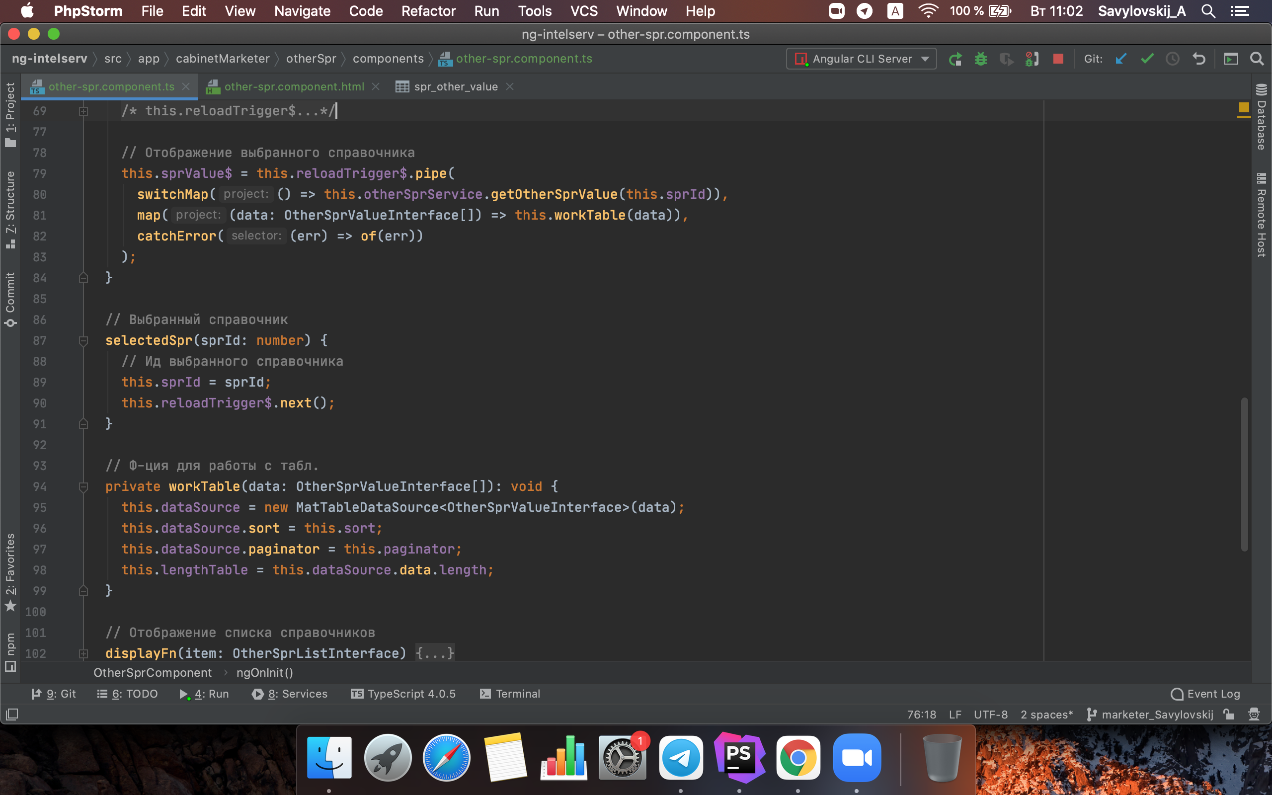Open the Commit tool window
Screen dimensions: 1272x795
(x=10, y=300)
